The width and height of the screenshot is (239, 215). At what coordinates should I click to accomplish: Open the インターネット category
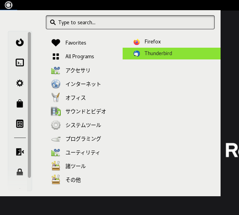(84, 84)
